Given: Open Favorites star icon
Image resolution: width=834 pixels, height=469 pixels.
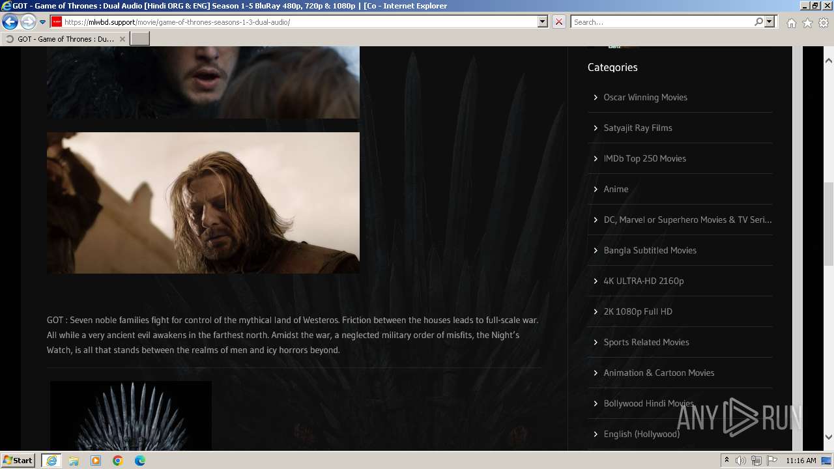Looking at the screenshot, I should [x=807, y=23].
